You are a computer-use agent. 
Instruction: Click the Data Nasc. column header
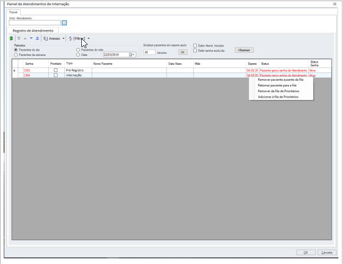pyautogui.click(x=180, y=64)
